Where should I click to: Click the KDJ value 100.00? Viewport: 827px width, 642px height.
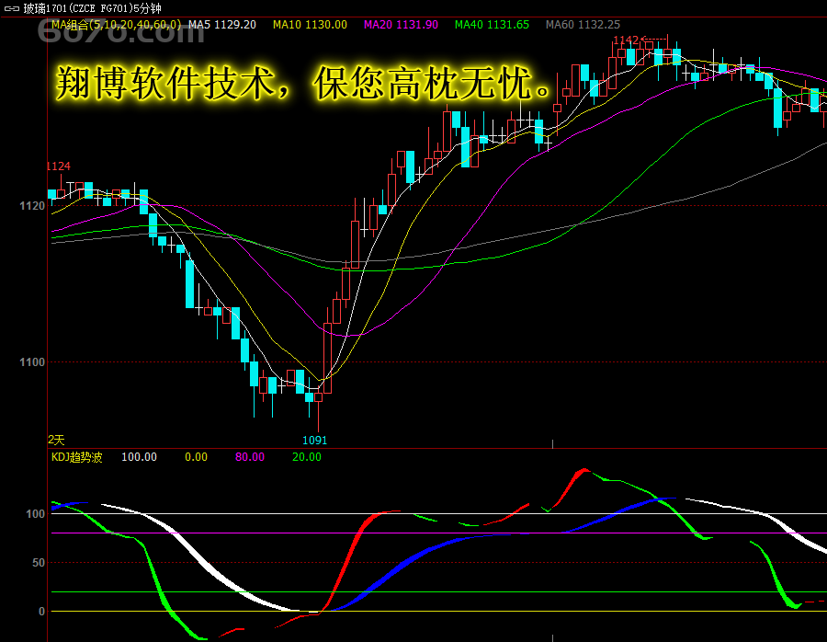coord(140,457)
